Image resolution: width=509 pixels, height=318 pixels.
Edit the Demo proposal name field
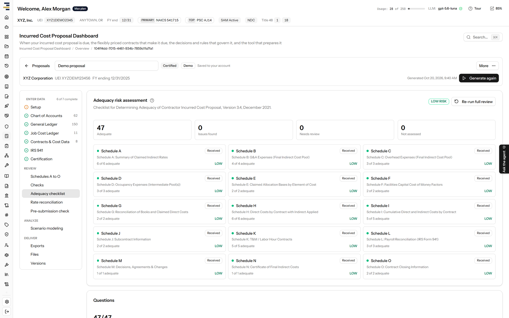[107, 66]
